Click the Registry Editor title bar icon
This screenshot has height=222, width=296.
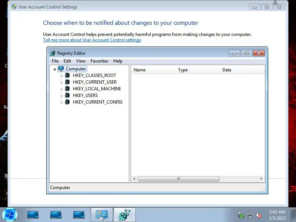[53, 53]
